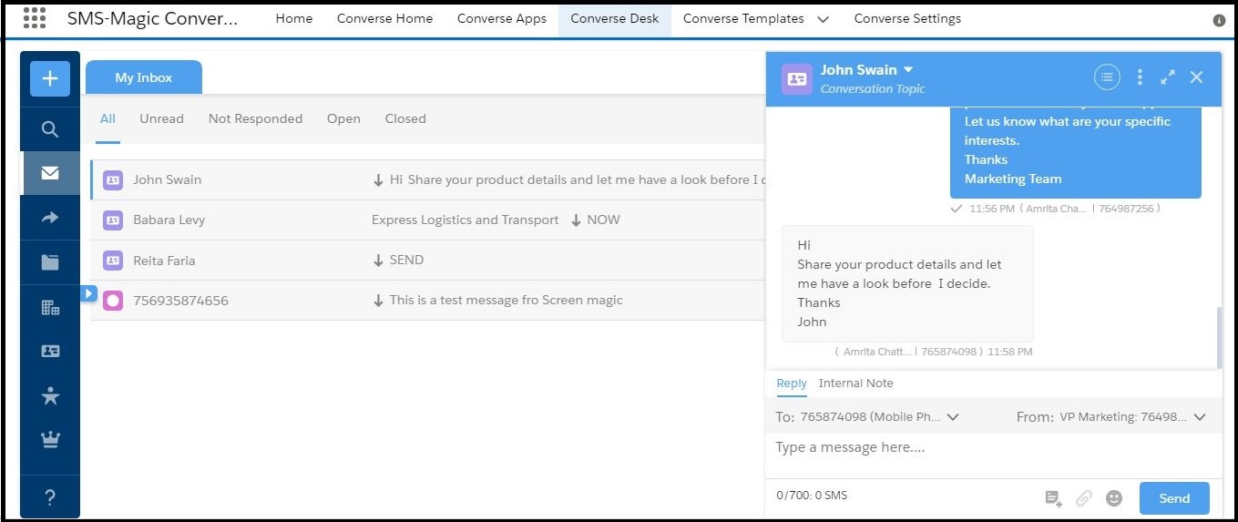Open the emoji picker in message composer
This screenshot has width=1238, height=522.
click(1113, 498)
